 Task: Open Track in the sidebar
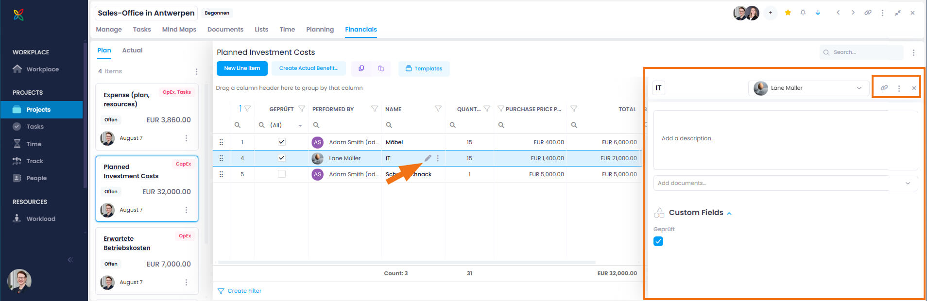(34, 161)
